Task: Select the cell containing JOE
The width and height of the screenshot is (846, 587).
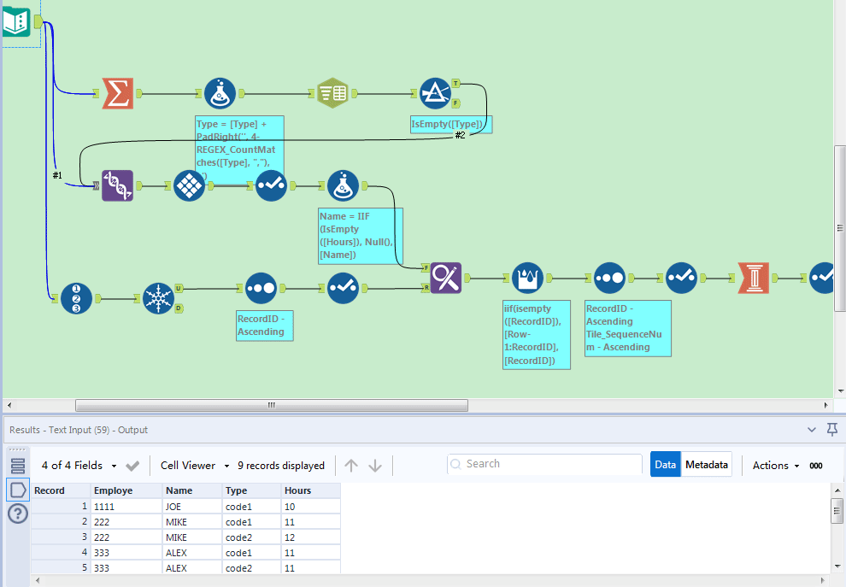Action: tap(192, 507)
